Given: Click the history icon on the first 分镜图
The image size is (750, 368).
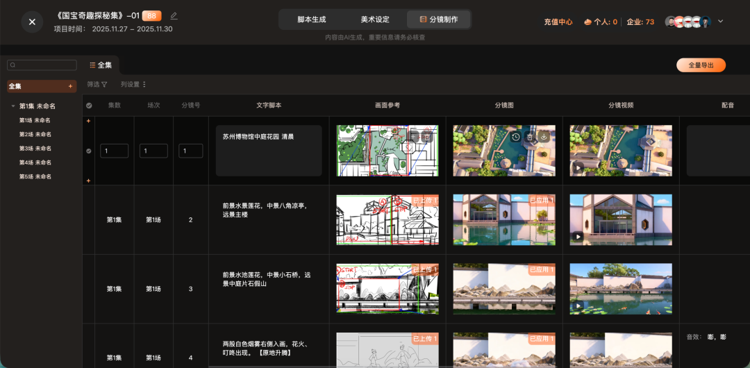Looking at the screenshot, I should [515, 137].
